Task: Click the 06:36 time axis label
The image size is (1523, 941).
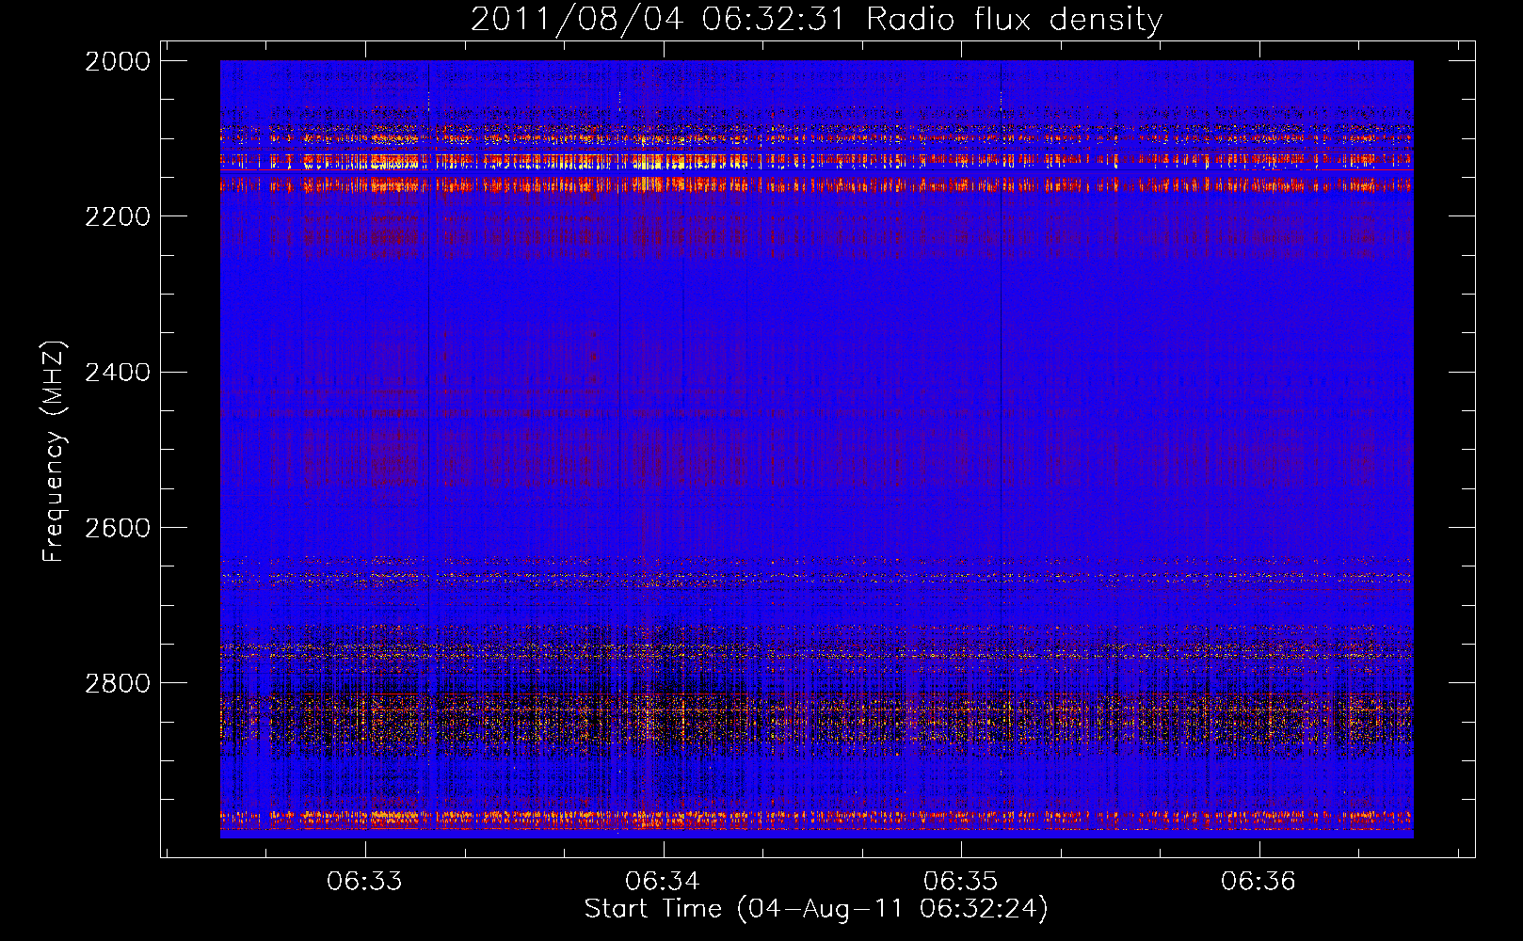Action: point(1258,882)
